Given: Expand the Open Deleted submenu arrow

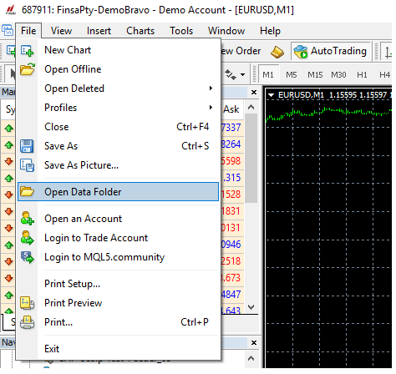Looking at the screenshot, I should pos(211,88).
